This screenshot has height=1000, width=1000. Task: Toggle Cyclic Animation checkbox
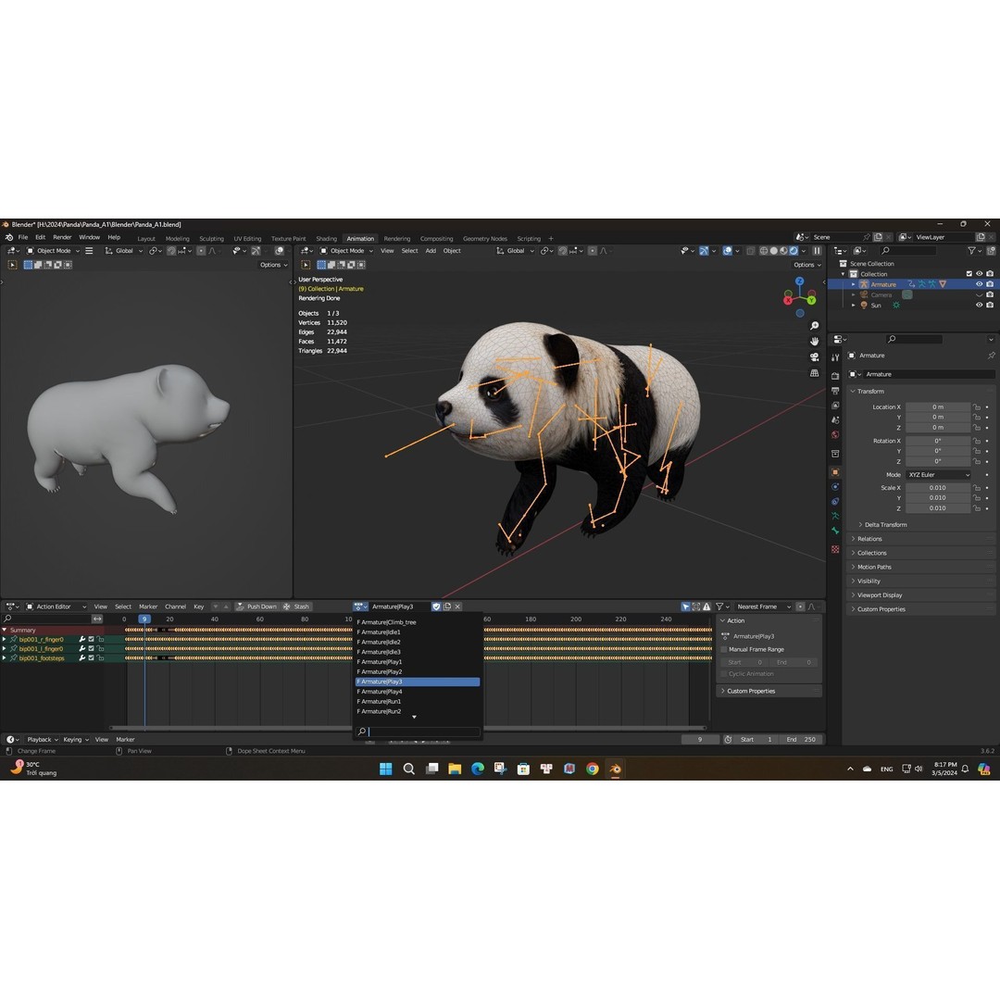[x=724, y=673]
